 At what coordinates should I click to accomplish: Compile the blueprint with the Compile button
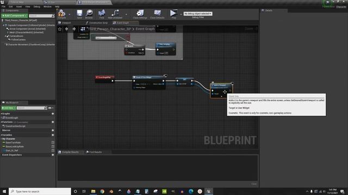click(61, 14)
